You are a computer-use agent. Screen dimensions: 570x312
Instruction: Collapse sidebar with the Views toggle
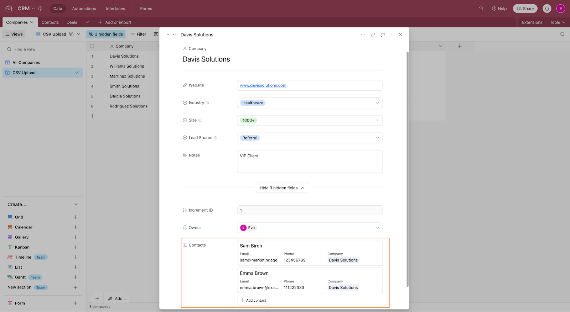(x=14, y=34)
